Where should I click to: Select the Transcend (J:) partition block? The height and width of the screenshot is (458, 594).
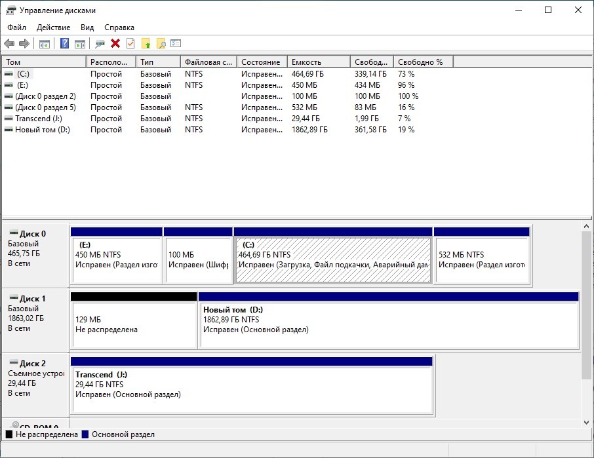252,385
